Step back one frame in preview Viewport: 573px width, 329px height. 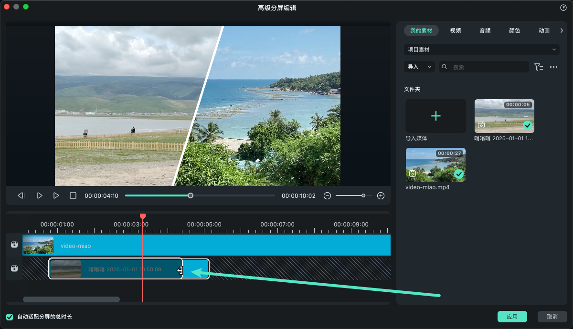click(x=21, y=195)
